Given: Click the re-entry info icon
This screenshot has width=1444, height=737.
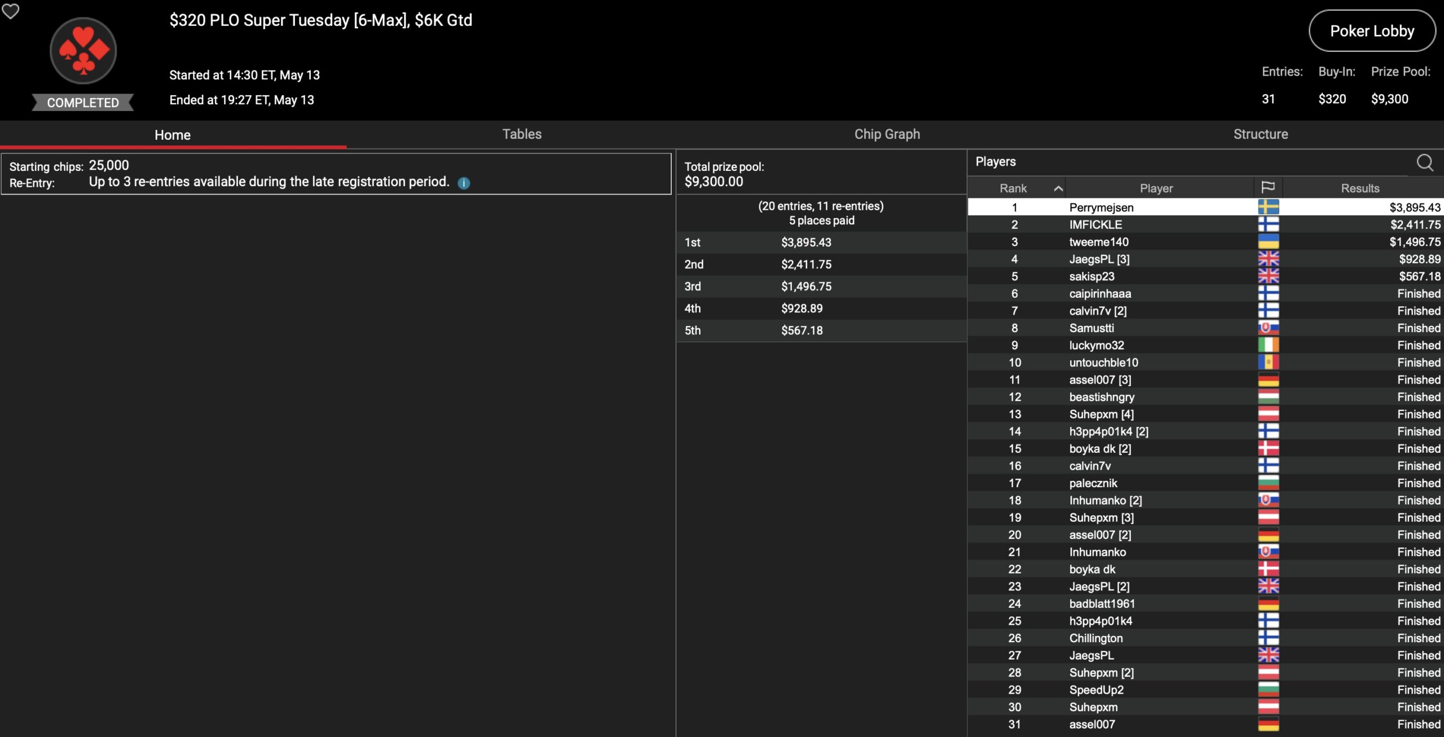Looking at the screenshot, I should (x=464, y=183).
